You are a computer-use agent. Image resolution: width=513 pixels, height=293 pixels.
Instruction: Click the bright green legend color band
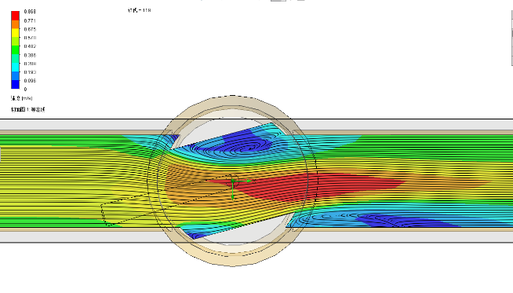(15, 50)
